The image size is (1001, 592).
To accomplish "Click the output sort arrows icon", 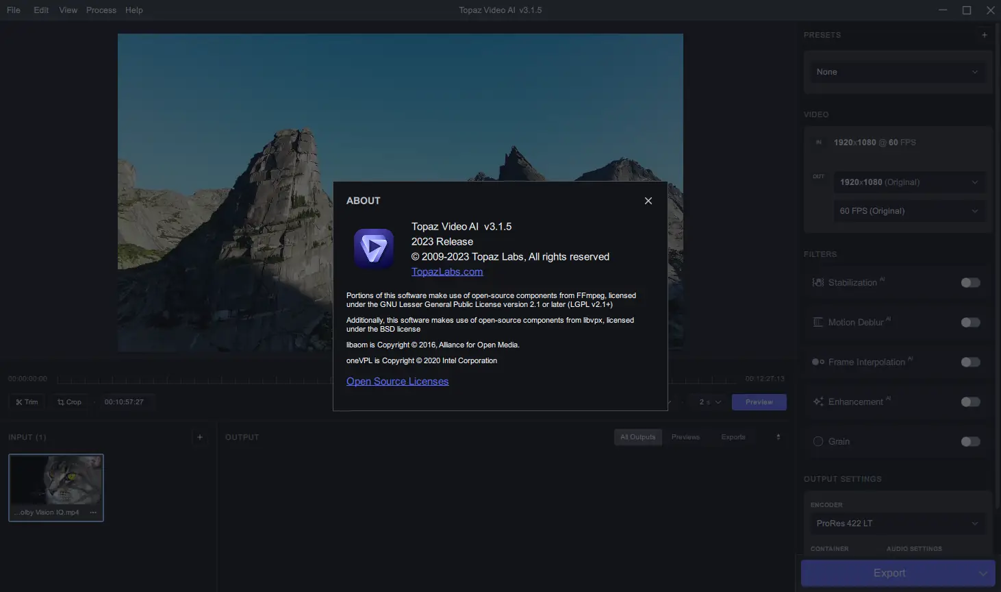I will [778, 437].
